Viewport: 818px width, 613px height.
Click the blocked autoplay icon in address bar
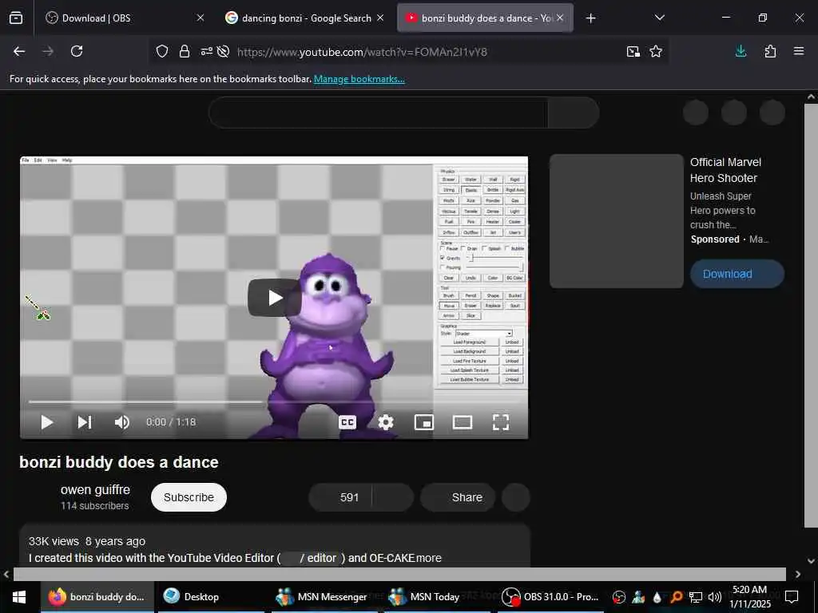[x=224, y=52]
